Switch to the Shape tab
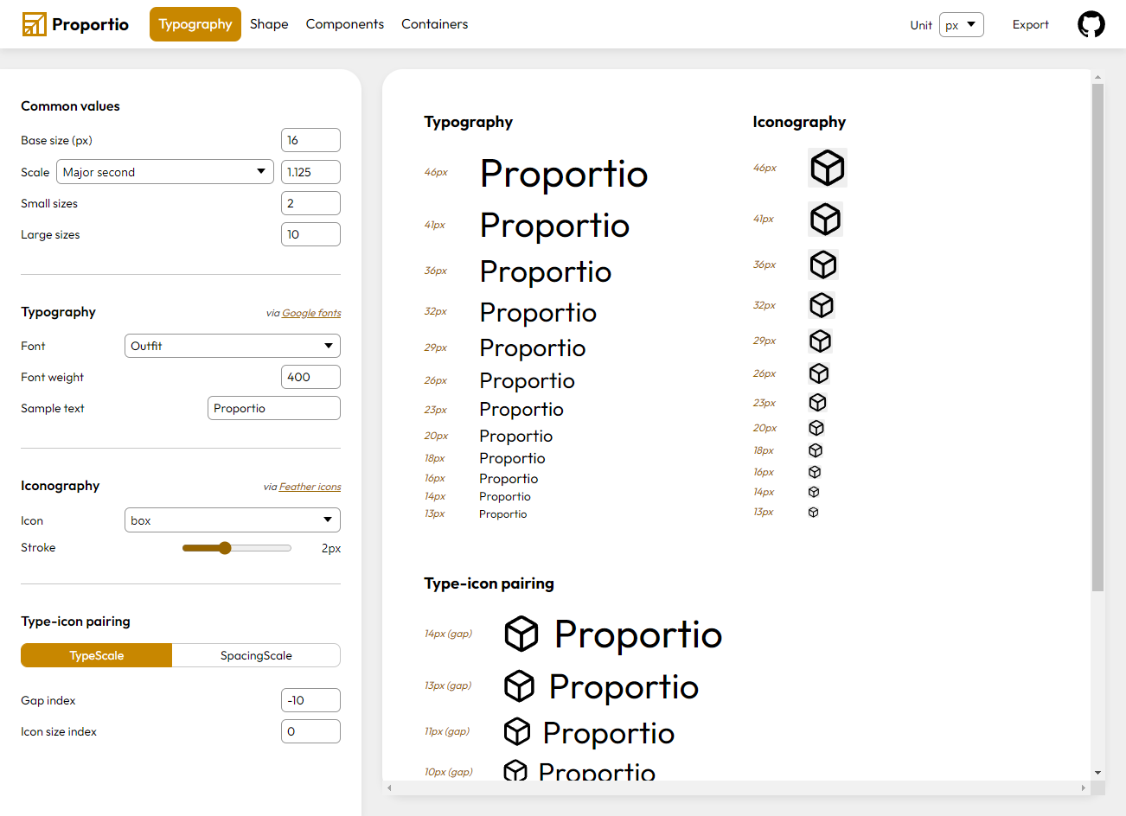This screenshot has height=816, width=1126. (269, 24)
